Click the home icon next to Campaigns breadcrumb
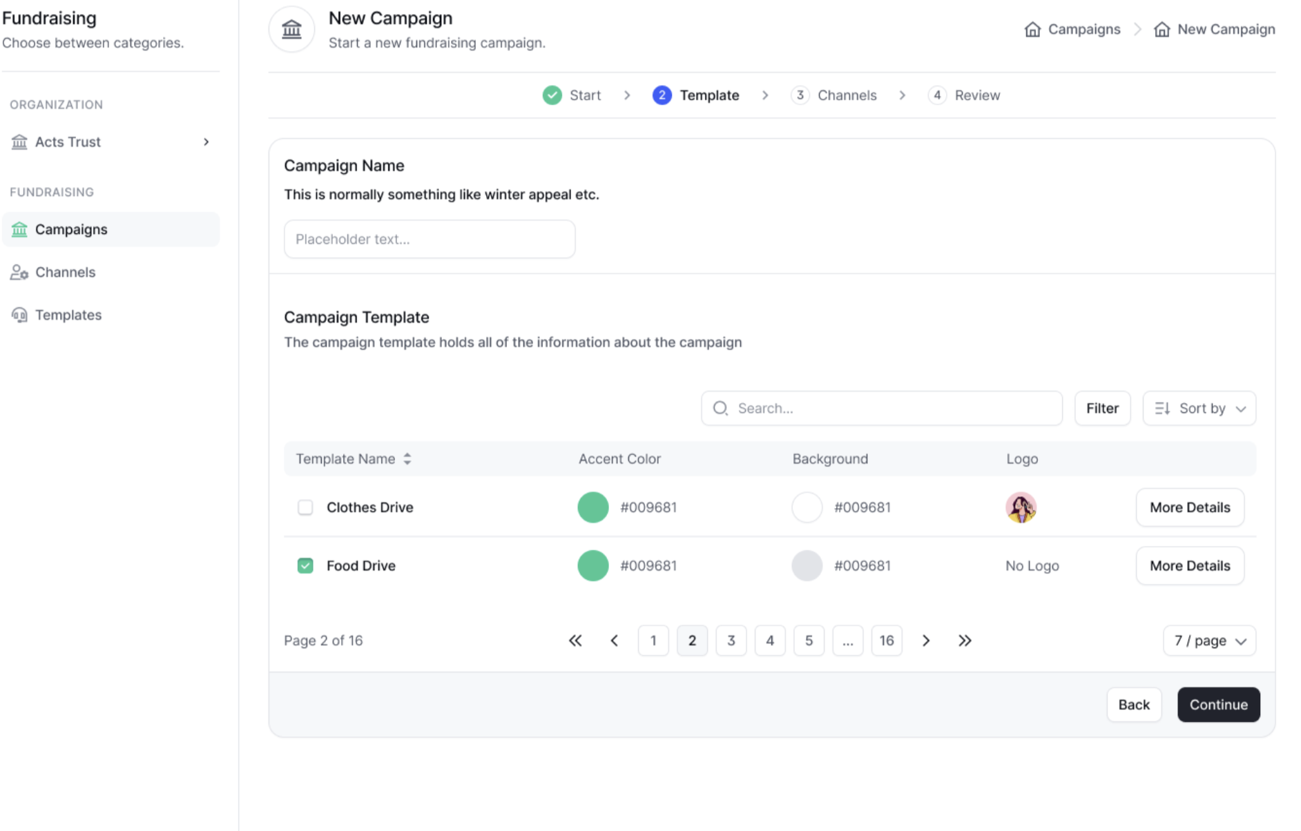The height and width of the screenshot is (831, 1301). click(1032, 29)
